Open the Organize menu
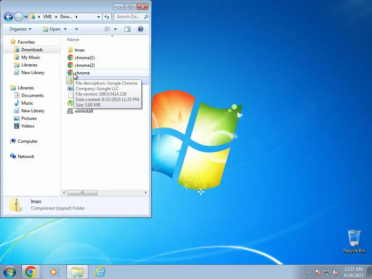This screenshot has width=372, height=279. pos(20,29)
